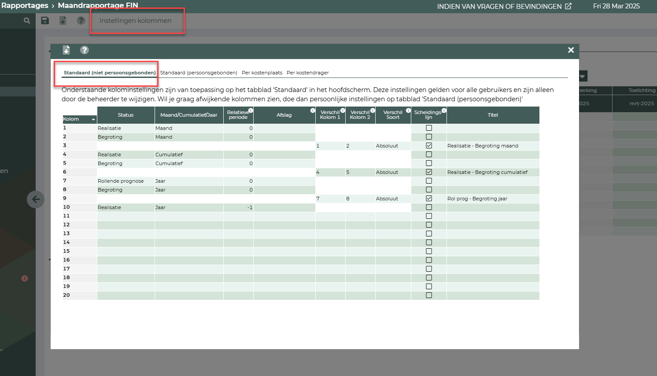Click info icon on Verschil Kolom 2 header

[373, 111]
